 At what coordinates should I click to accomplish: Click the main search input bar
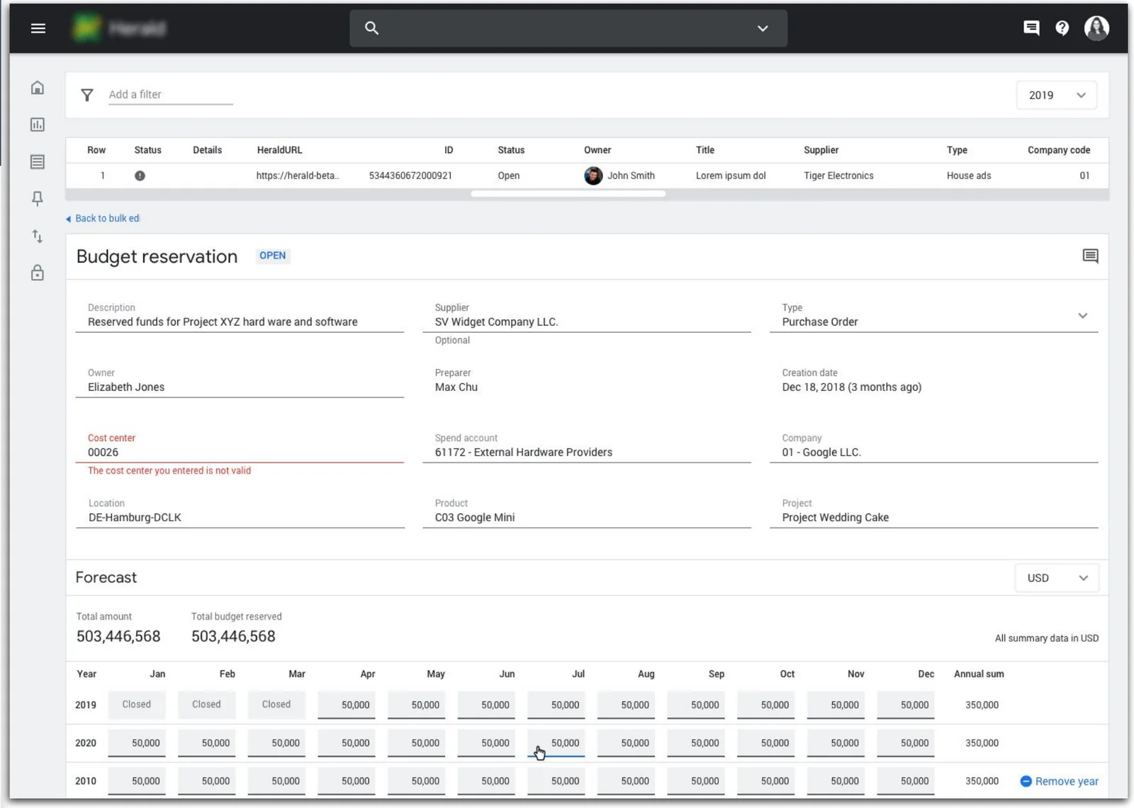point(568,28)
